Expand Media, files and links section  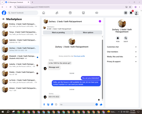[122, 57]
